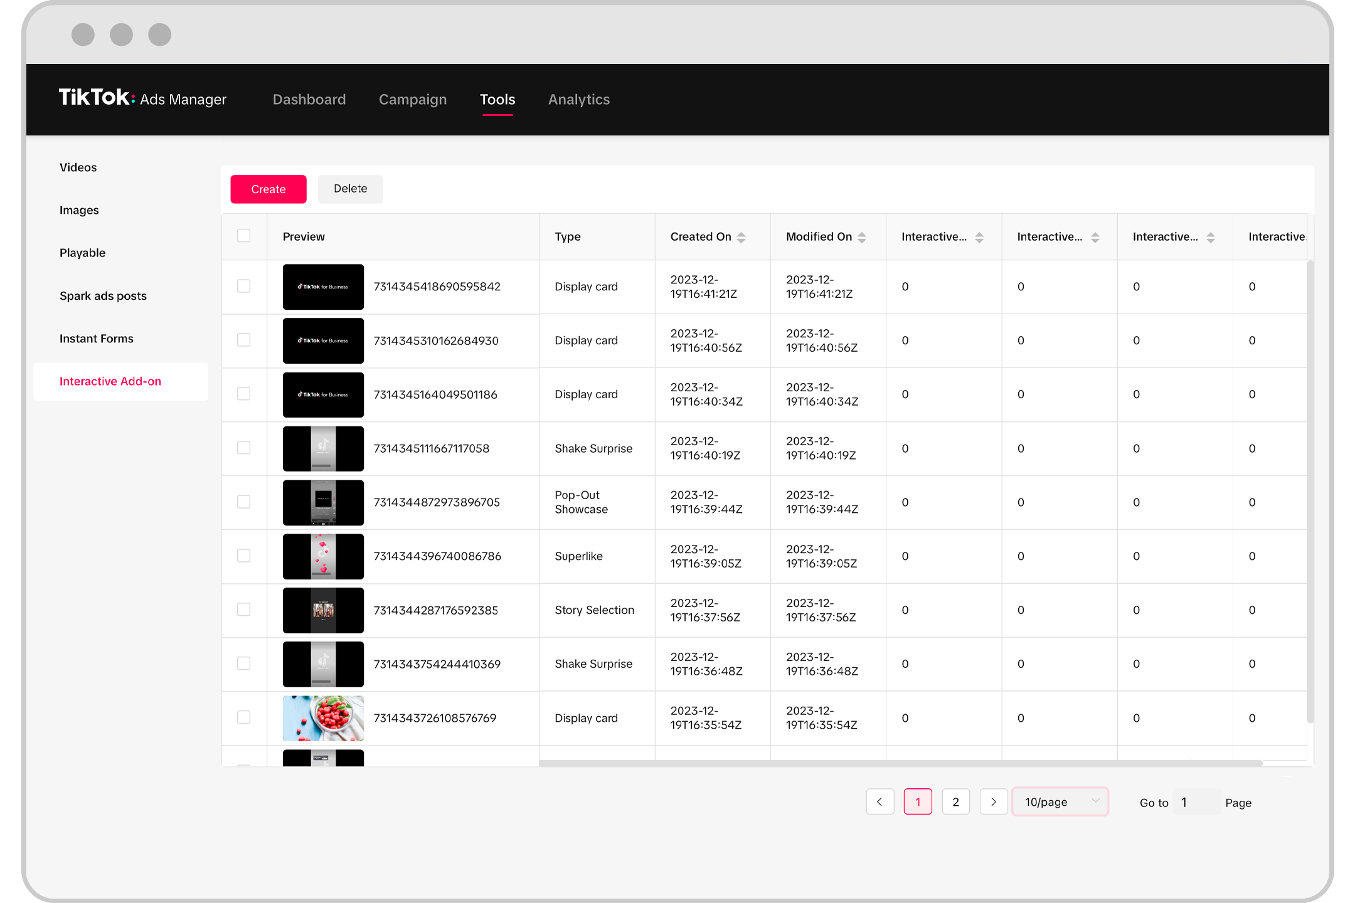This screenshot has height=903, width=1355.
Task: Click ID text 7314343726108576769
Action: [435, 718]
